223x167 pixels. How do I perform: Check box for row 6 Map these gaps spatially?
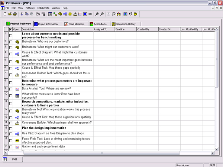(10, 68)
